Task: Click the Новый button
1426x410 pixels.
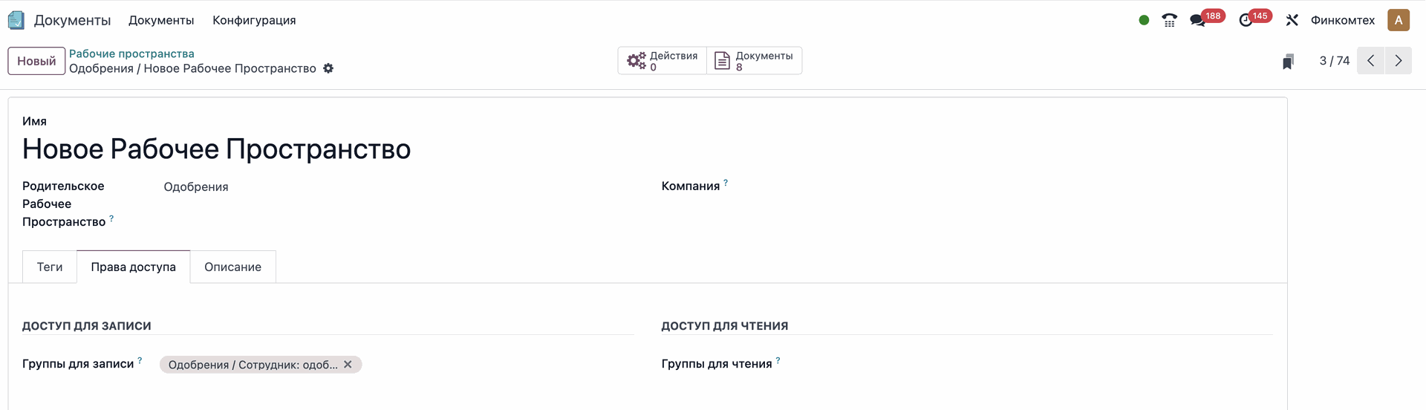Action: (x=36, y=61)
